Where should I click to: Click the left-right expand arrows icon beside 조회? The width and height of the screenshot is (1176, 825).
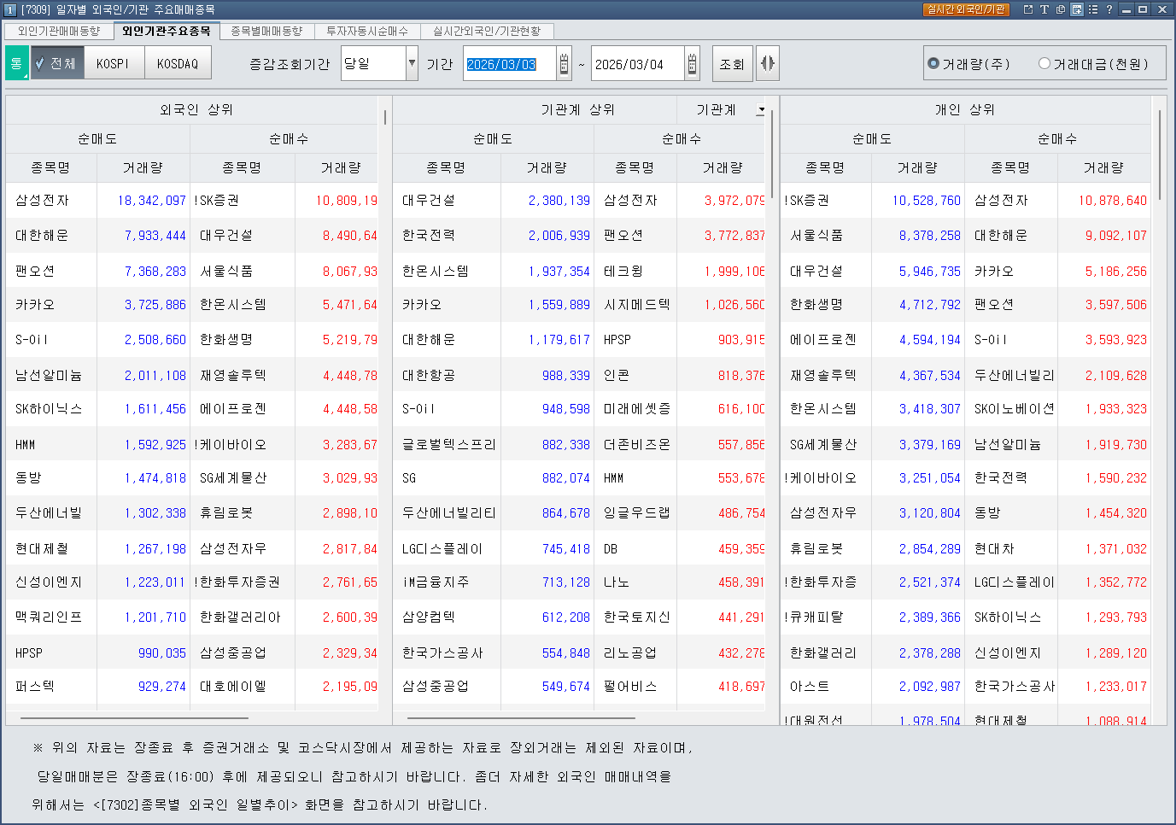(768, 63)
